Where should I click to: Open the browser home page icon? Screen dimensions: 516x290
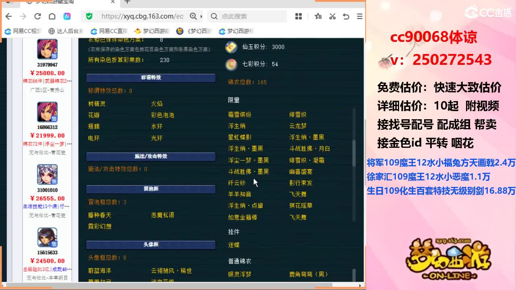(x=52, y=16)
